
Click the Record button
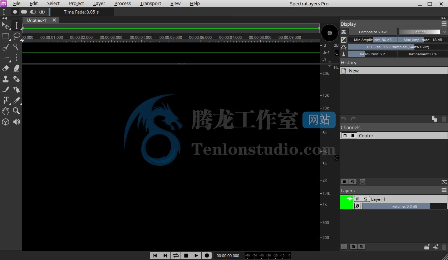pyautogui.click(x=207, y=255)
